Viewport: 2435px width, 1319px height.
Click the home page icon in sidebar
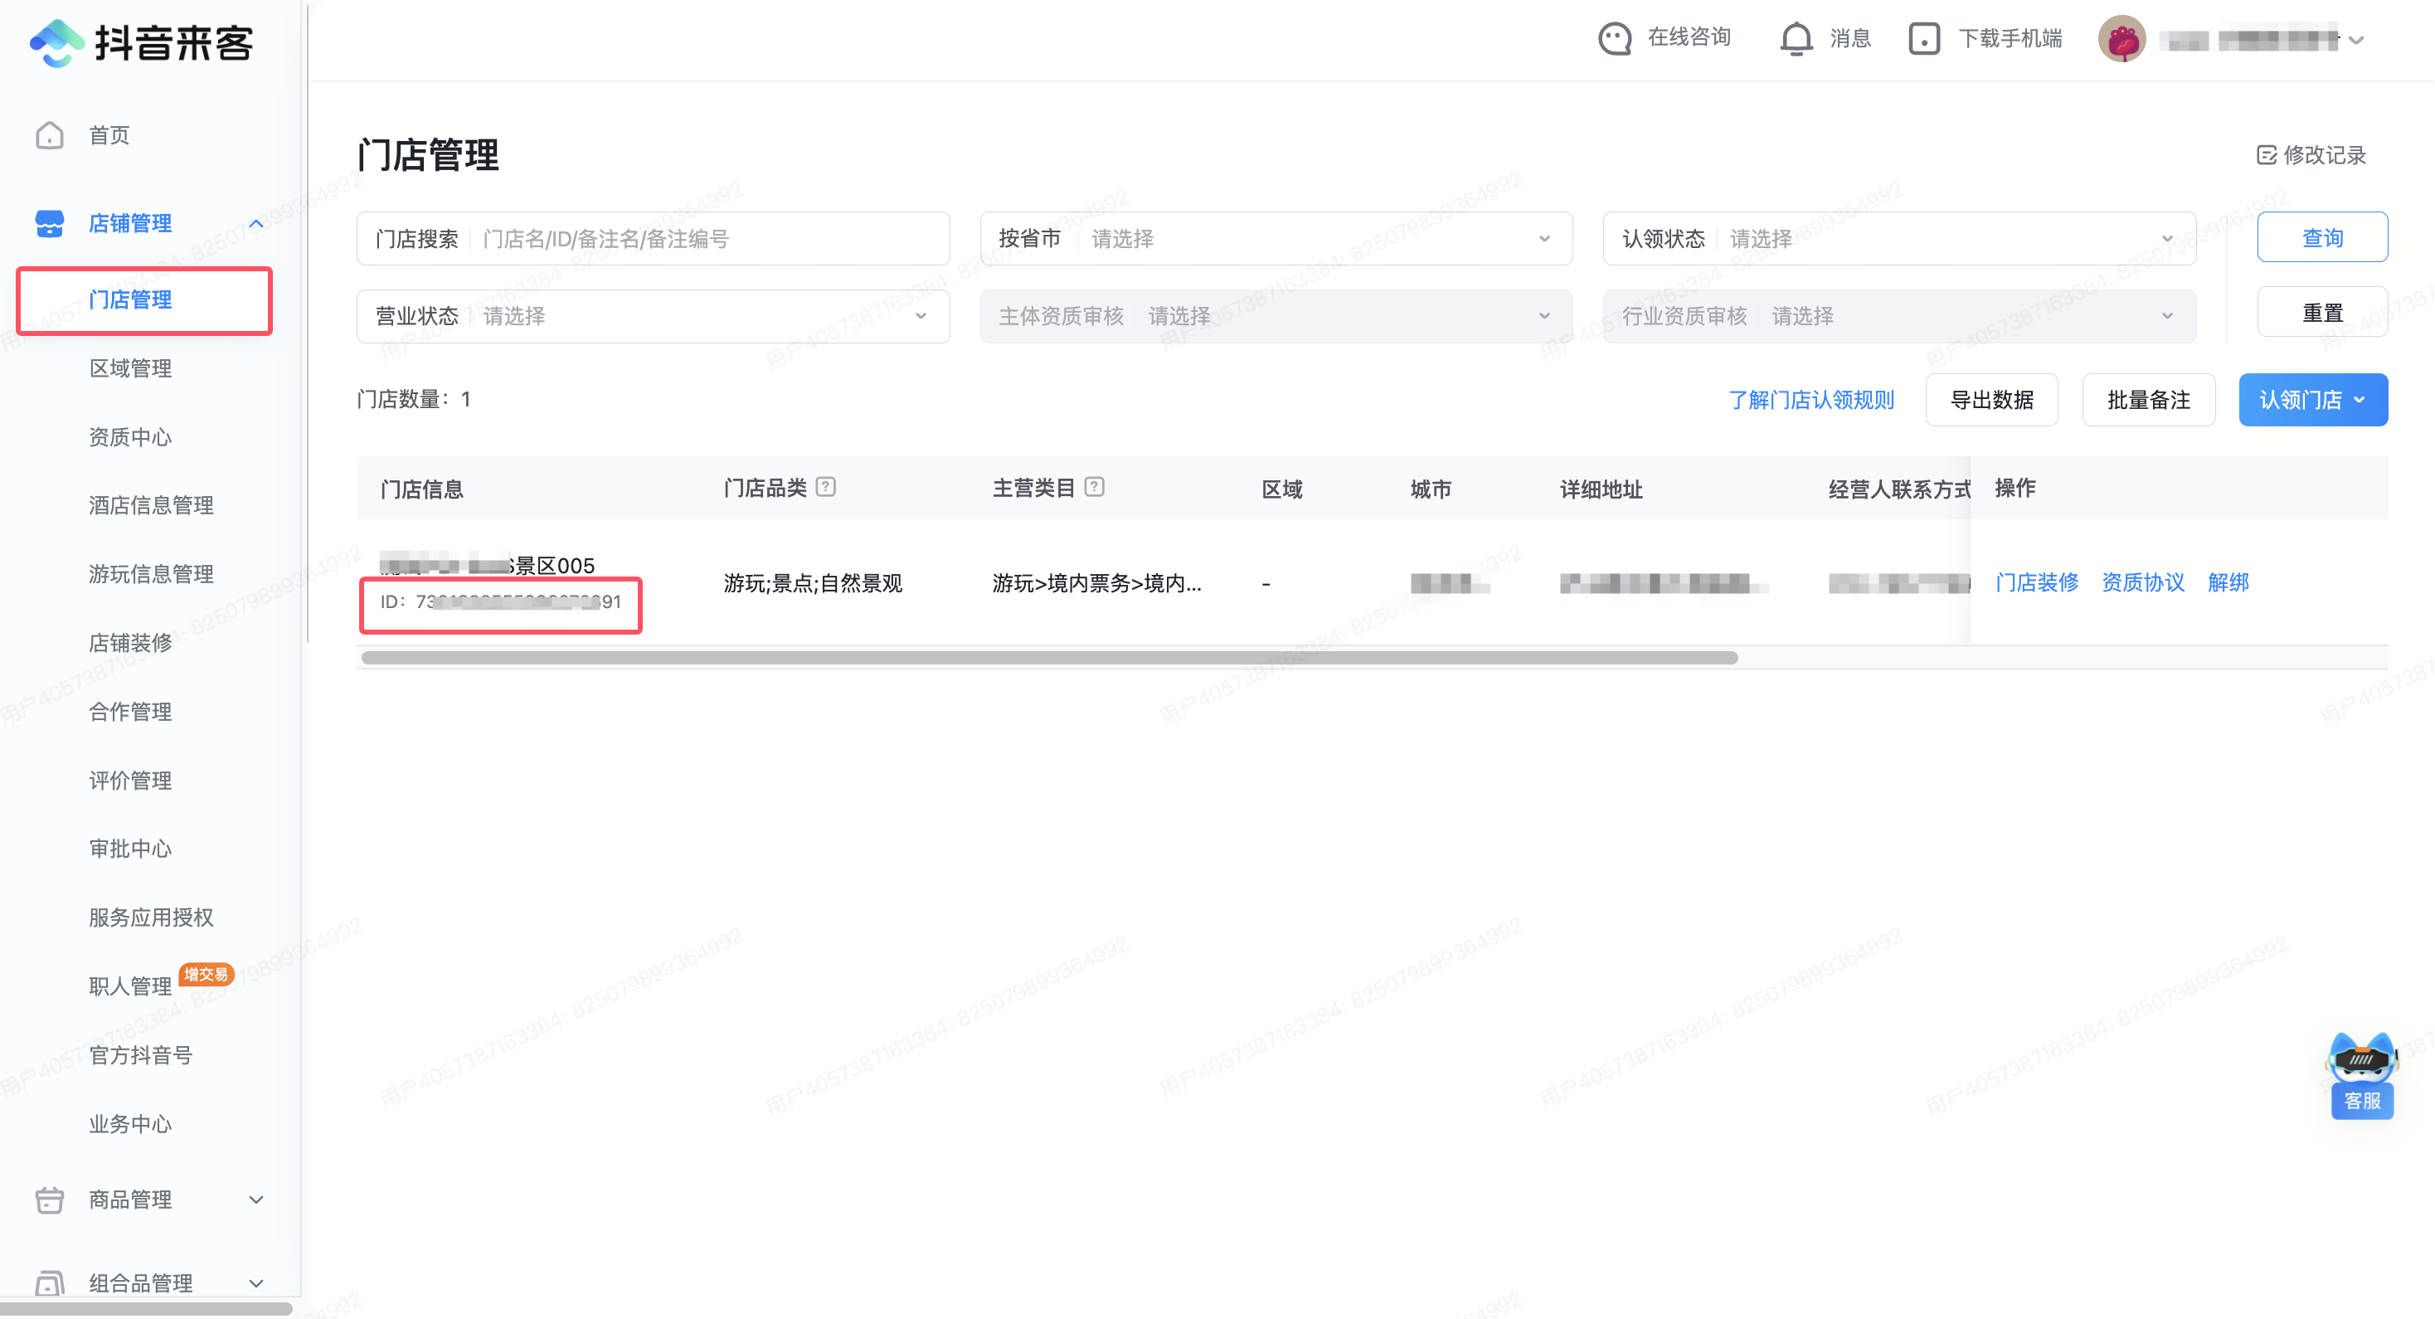[x=49, y=135]
